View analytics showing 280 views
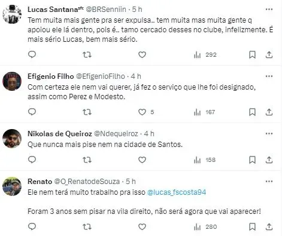The width and height of the screenshot is (282, 236). pyautogui.click(x=205, y=227)
